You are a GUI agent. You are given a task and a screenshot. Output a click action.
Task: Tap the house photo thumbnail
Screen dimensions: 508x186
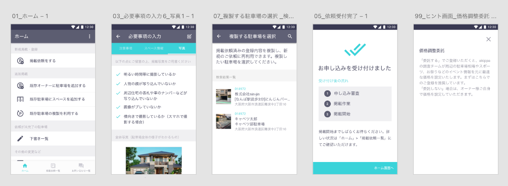coord(154,160)
